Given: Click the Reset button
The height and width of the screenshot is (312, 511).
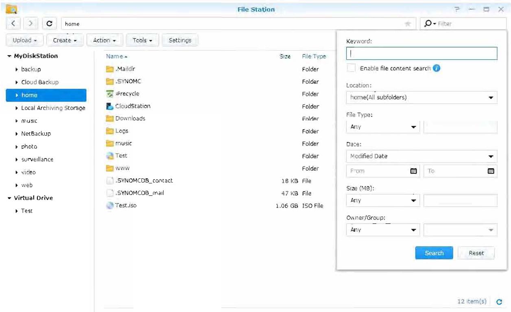Looking at the screenshot, I should point(476,253).
